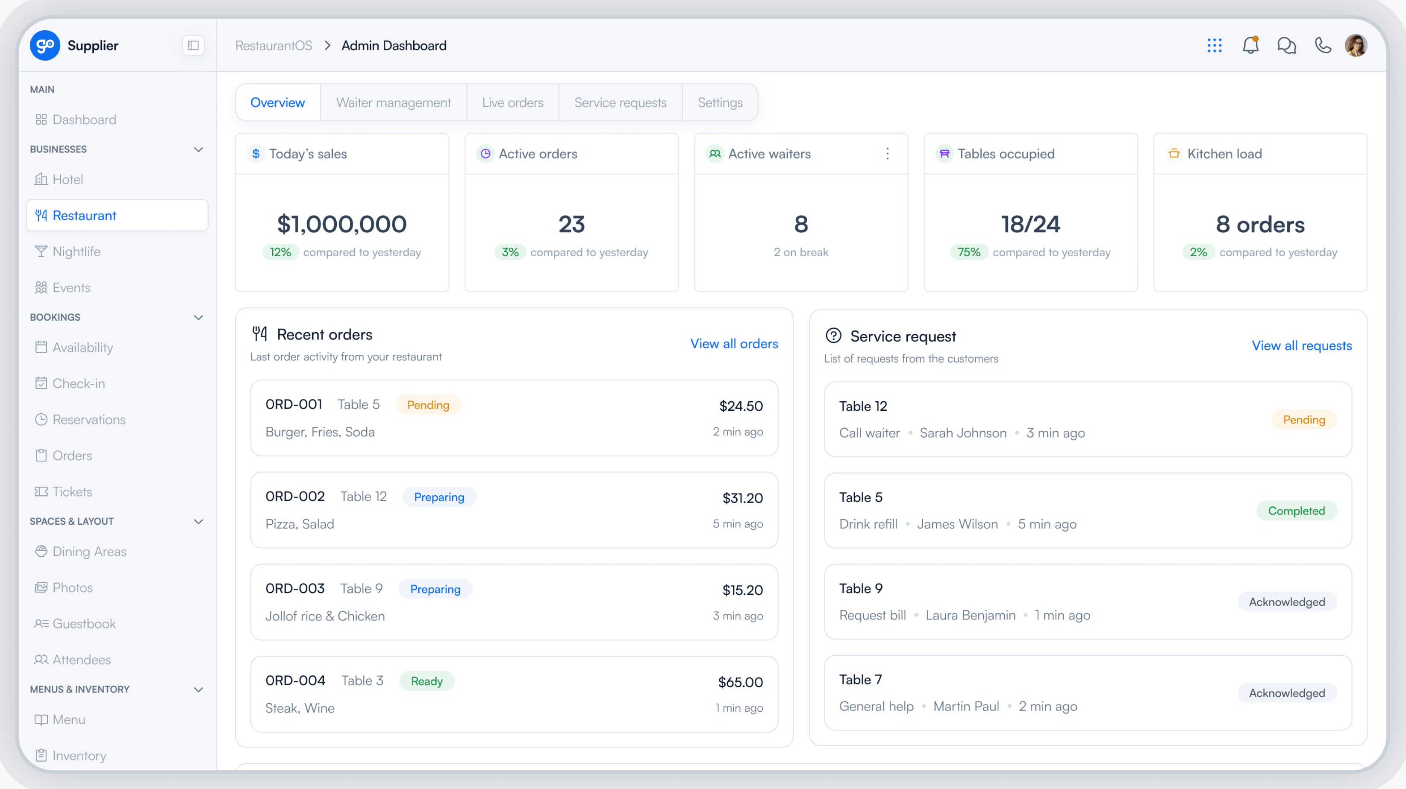Screen dimensions: 1406x789
Task: Click the Hotel building icon
Action: point(41,179)
